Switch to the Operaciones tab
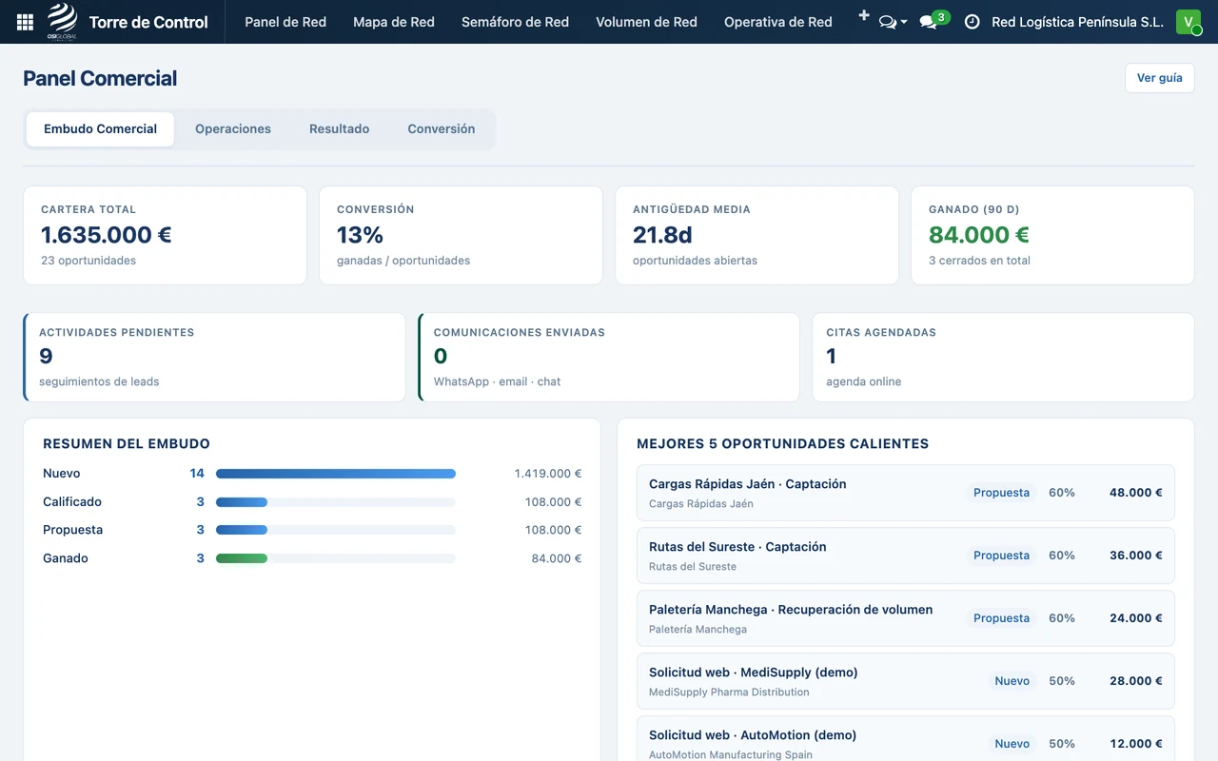The image size is (1218, 761). [233, 129]
